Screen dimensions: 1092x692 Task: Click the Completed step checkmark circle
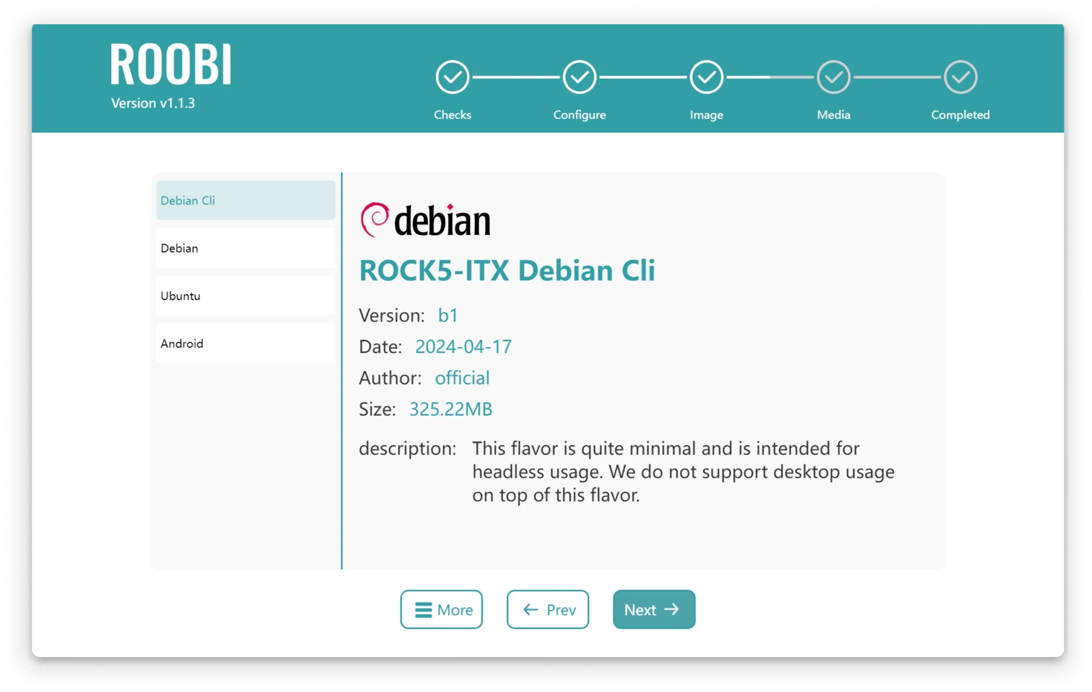pos(960,77)
